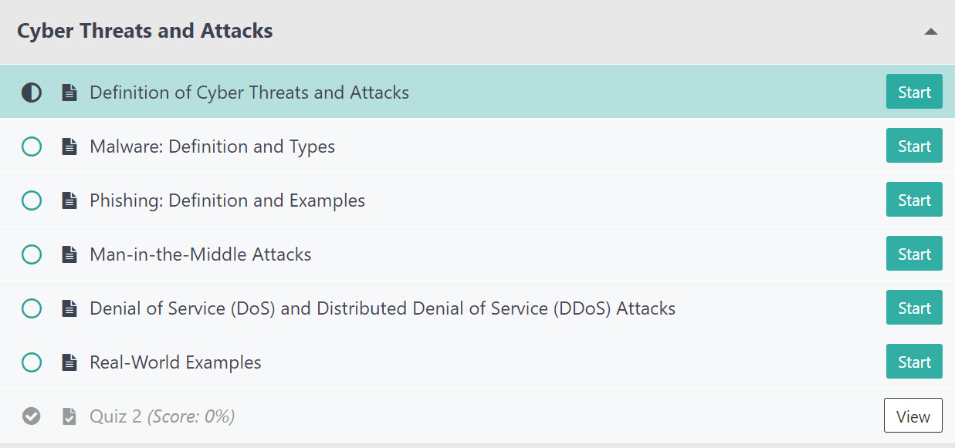Click document icon beside Phishing lesson
This screenshot has height=448, width=955.
69,200
